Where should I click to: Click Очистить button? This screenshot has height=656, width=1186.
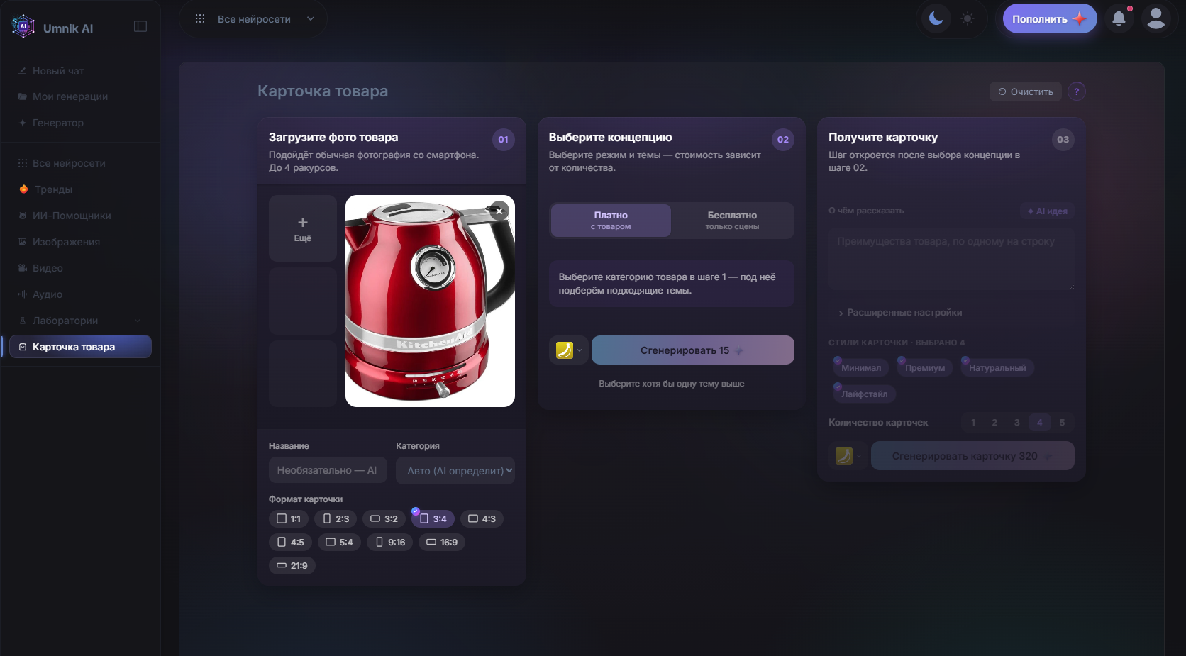(x=1026, y=91)
